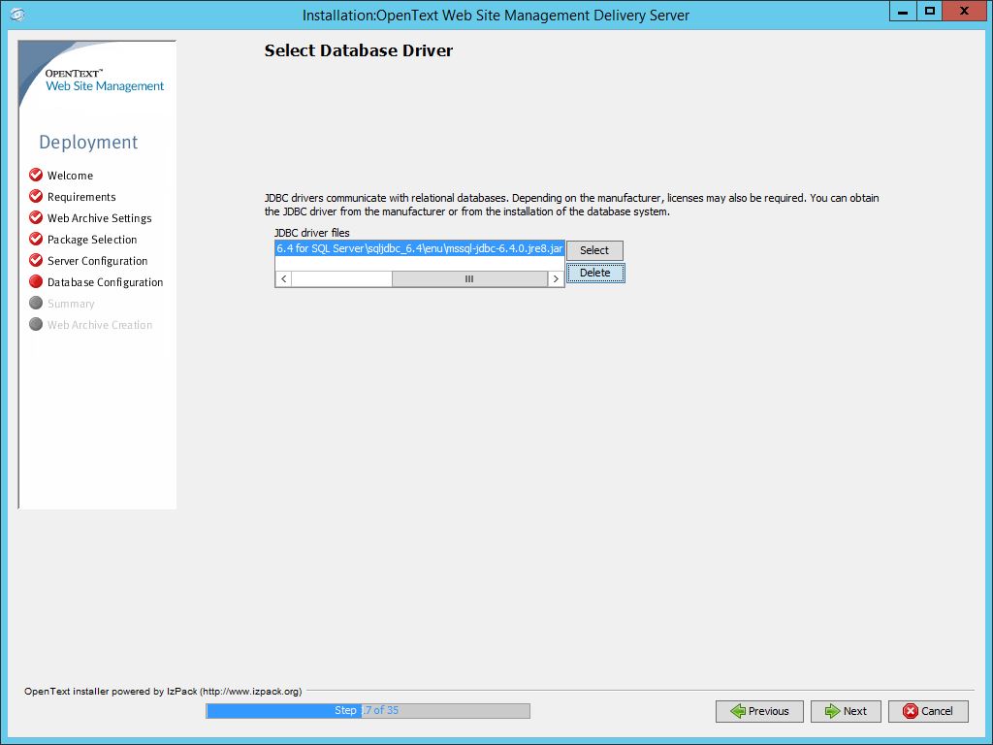Click the Welcome step checkmark icon
This screenshot has height=745, width=993.
tap(36, 175)
